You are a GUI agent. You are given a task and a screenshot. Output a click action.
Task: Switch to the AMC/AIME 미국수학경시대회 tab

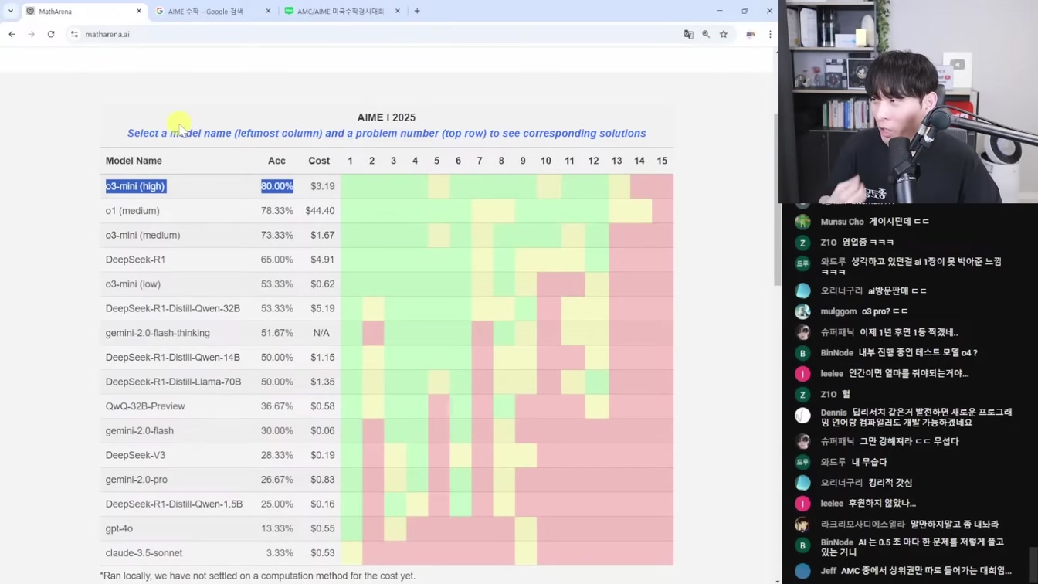[x=342, y=11]
